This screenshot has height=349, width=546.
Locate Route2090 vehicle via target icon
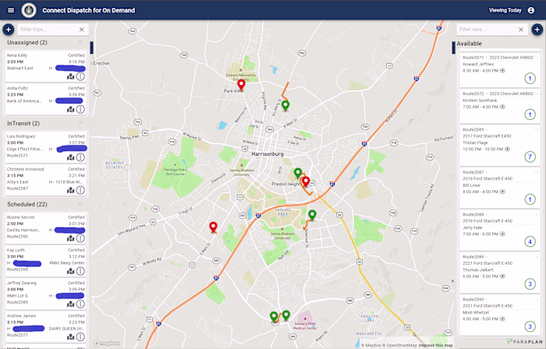pyautogui.click(x=502, y=319)
